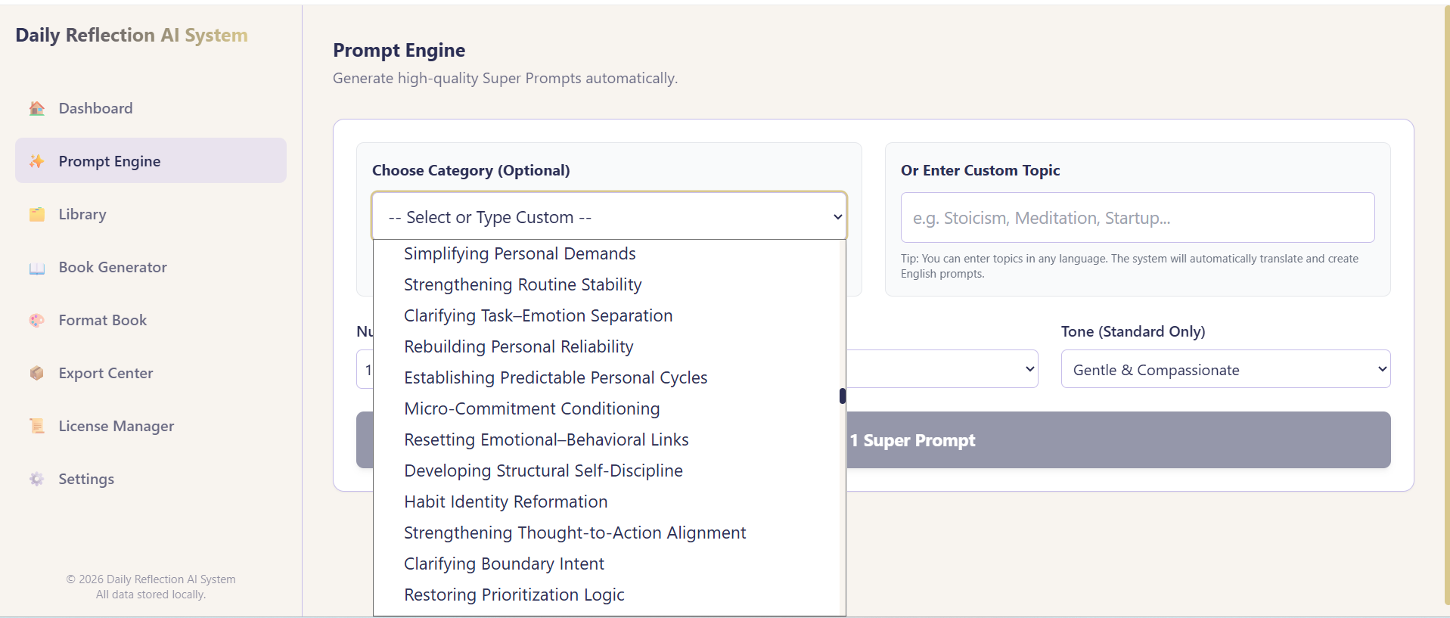Select Strengthening Routine Stability from list
Image resolution: width=1450 pixels, height=618 pixels.
[523, 284]
